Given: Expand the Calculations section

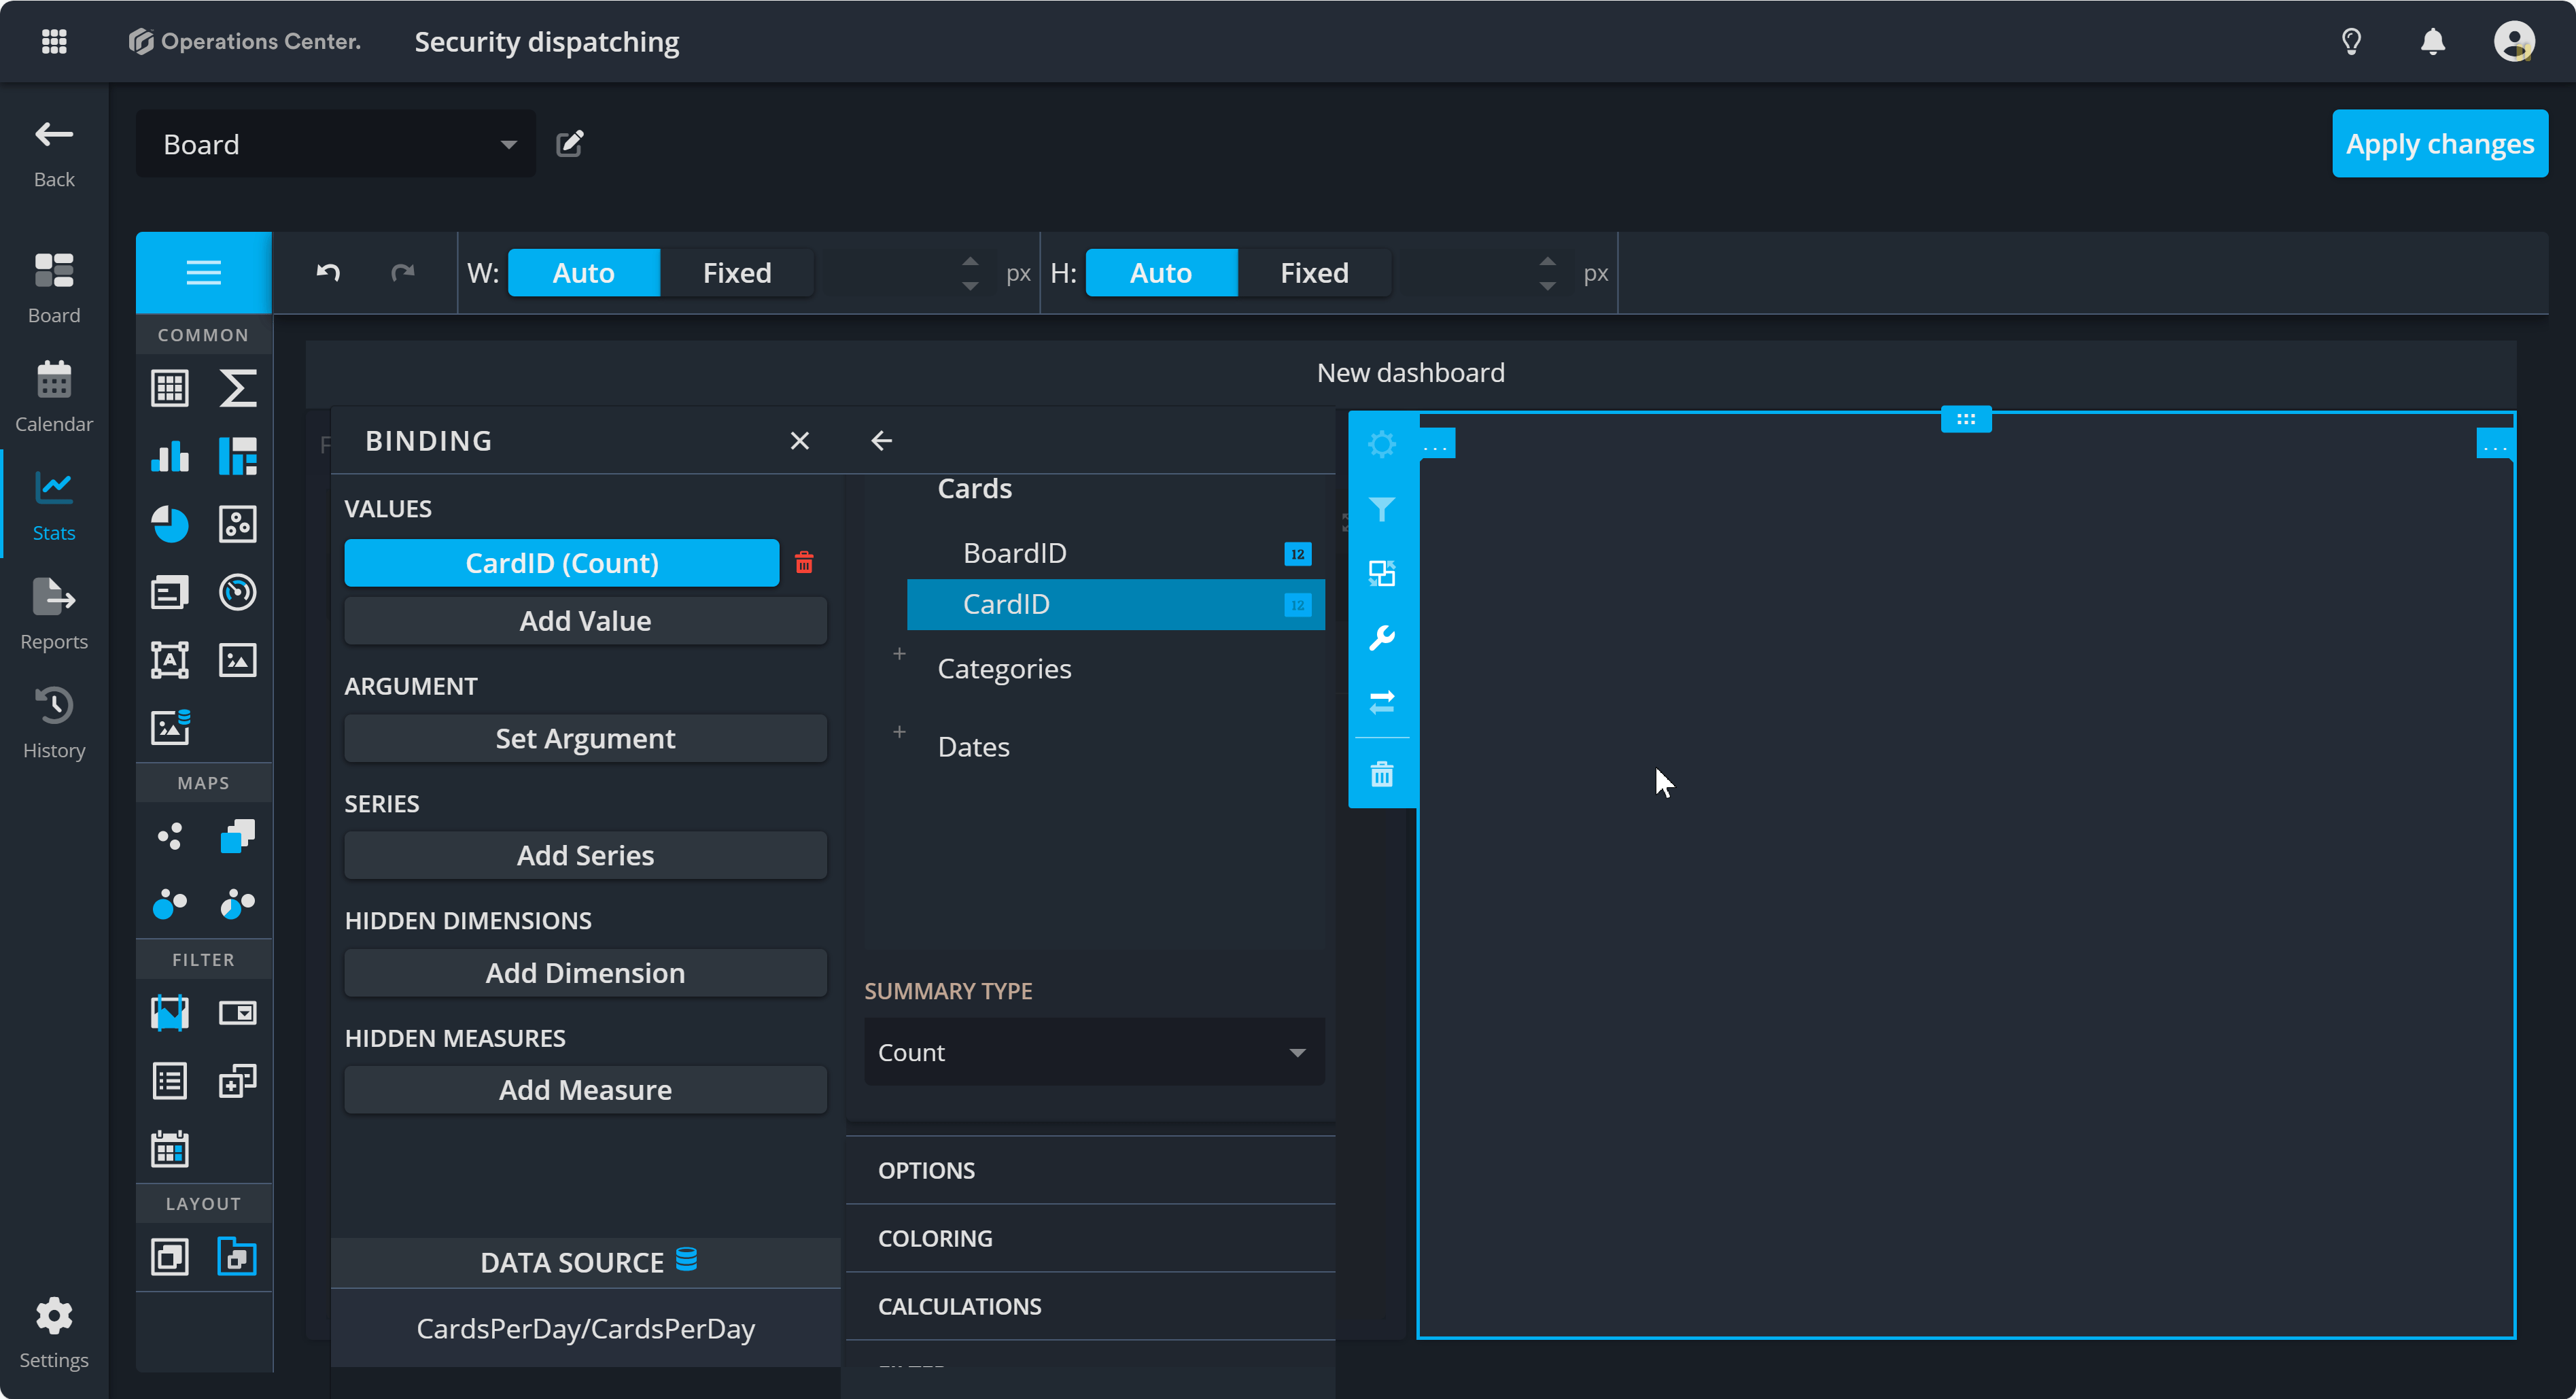Looking at the screenshot, I should tap(1091, 1306).
